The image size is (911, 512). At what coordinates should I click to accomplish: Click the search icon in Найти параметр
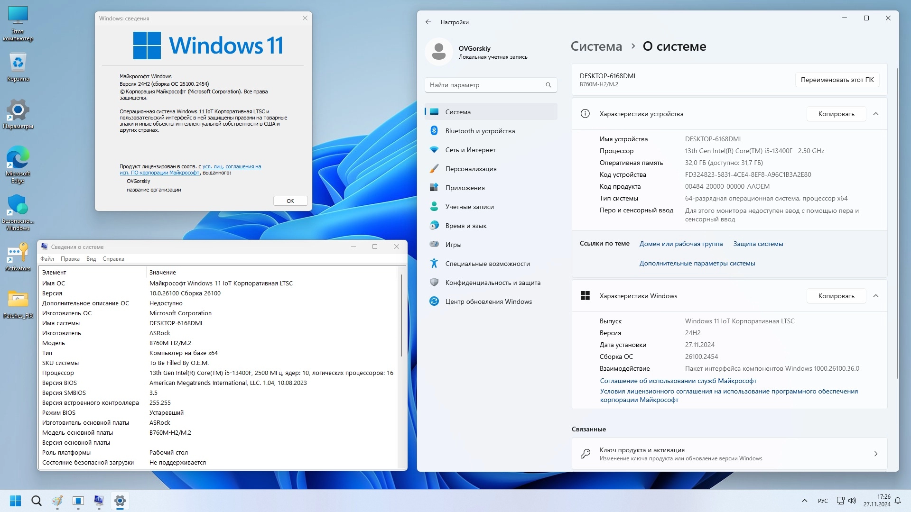548,85
